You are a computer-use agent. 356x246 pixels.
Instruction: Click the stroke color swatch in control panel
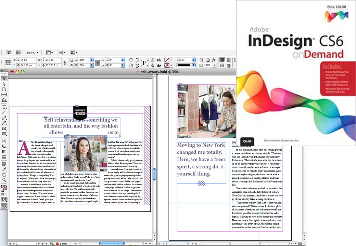[x=167, y=66]
